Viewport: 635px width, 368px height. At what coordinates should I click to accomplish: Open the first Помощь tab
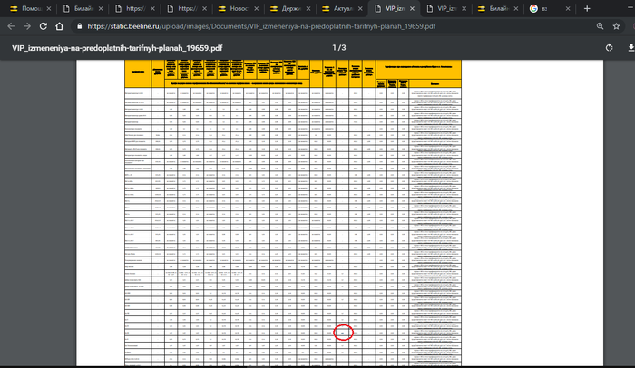coord(27,7)
